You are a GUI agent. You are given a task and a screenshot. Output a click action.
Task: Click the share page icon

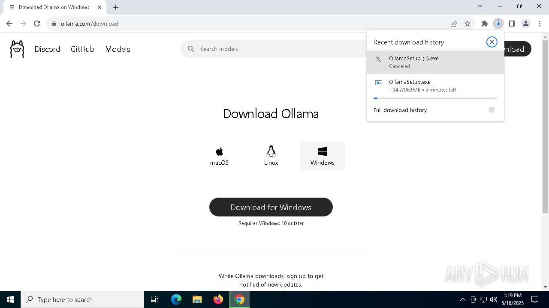coord(454,24)
